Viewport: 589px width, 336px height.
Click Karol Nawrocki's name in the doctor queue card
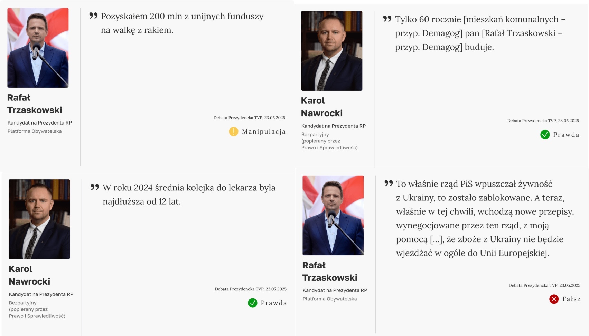(29, 275)
